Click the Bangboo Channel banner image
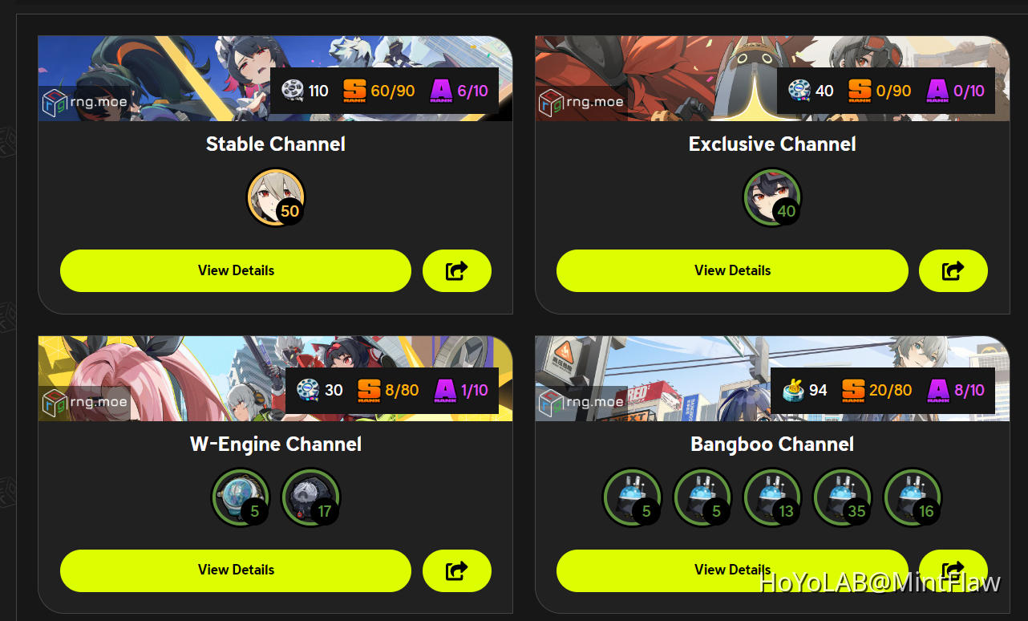1028x621 pixels. point(772,379)
